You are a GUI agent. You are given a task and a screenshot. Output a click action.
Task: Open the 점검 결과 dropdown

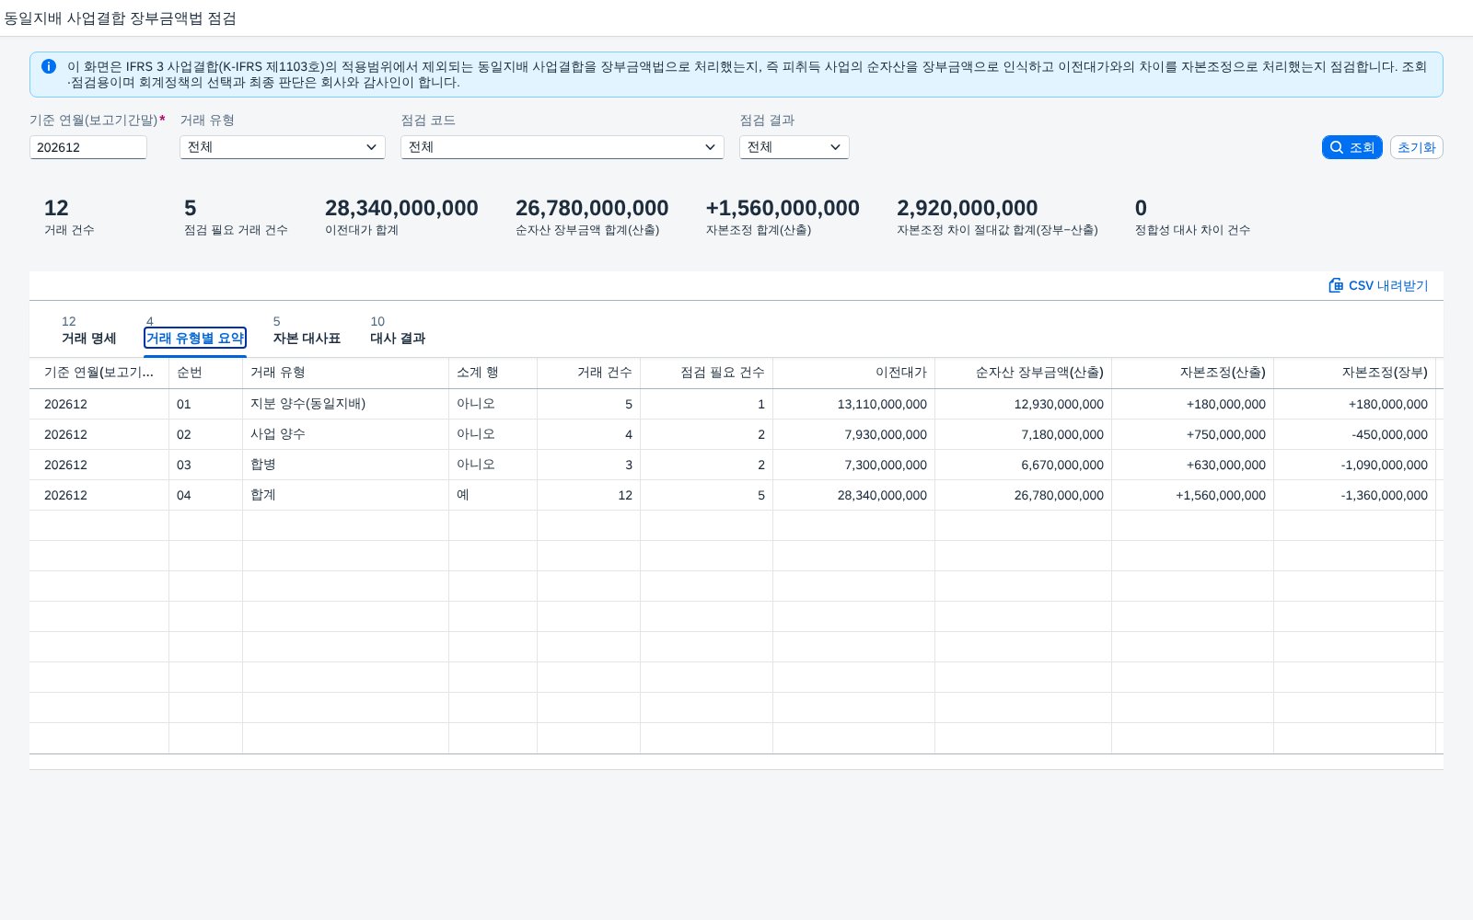[794, 147]
